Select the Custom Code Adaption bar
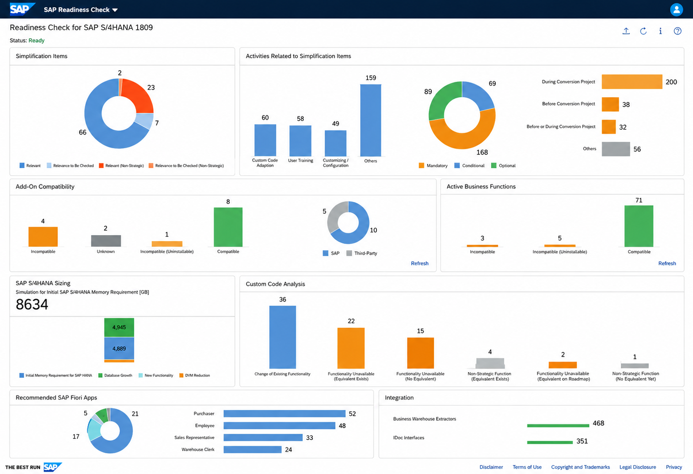 (x=265, y=141)
